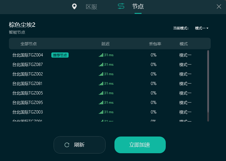Click the node route icon
Viewport: 226px width, 161px height.
(x=121, y=6)
